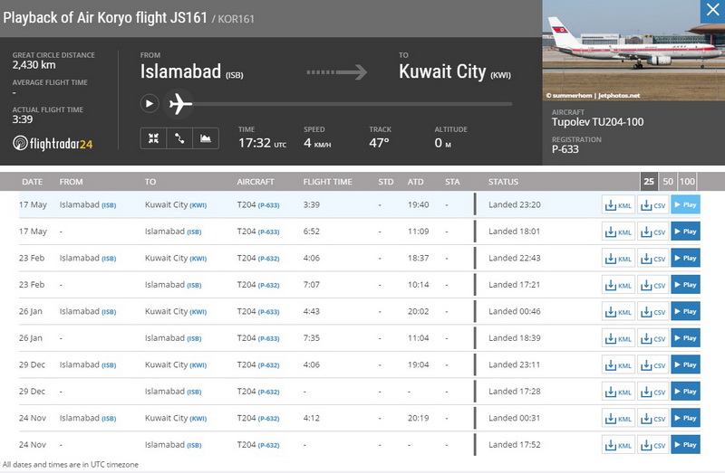The width and height of the screenshot is (725, 473).
Task: Download CSV for 26 Jan 20:02 flight
Action: 652,311
